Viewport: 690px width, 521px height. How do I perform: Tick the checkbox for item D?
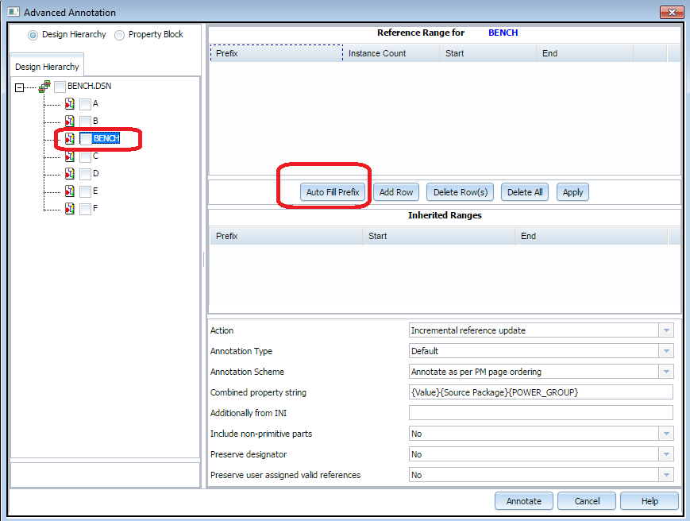85,173
